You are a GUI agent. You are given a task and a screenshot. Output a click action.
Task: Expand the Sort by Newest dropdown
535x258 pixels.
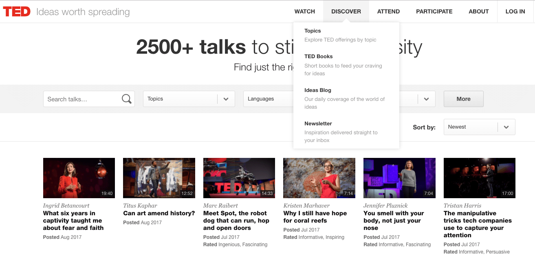pyautogui.click(x=479, y=127)
